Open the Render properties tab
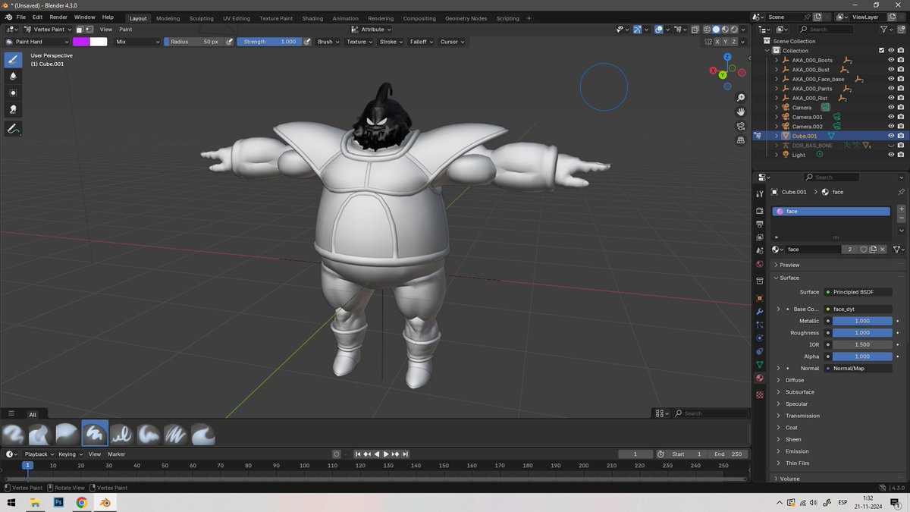This screenshot has width=910, height=512. (x=759, y=211)
